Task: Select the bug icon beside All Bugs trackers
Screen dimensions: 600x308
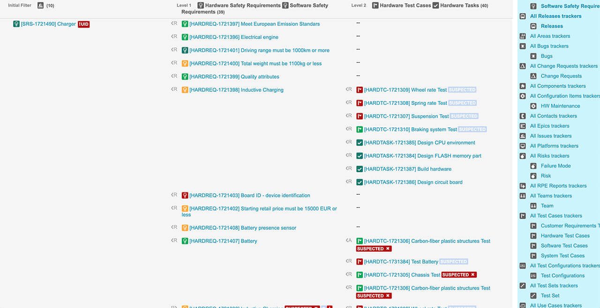Action: point(523,46)
